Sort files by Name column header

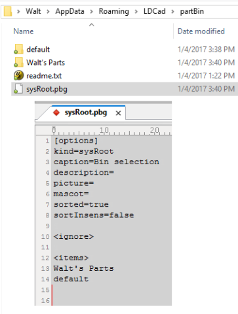[24, 31]
